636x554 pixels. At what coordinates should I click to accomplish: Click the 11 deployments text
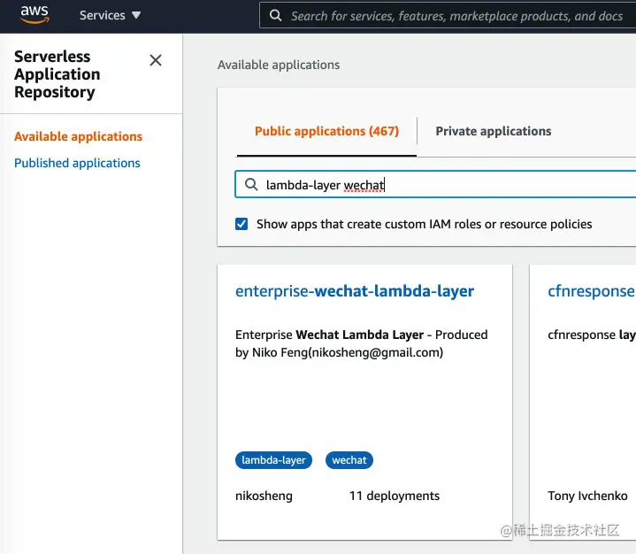[x=395, y=496]
